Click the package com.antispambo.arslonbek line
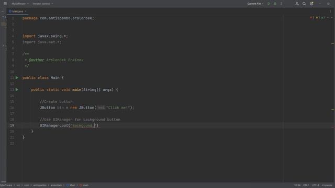 [58, 18]
